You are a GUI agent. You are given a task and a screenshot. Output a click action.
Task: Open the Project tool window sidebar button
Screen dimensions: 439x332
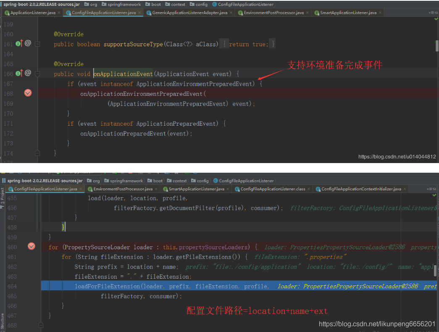[2, 198]
